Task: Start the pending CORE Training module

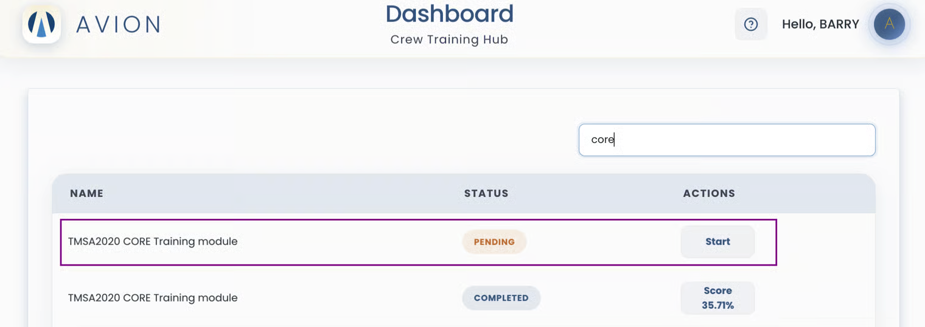Action: pos(717,242)
